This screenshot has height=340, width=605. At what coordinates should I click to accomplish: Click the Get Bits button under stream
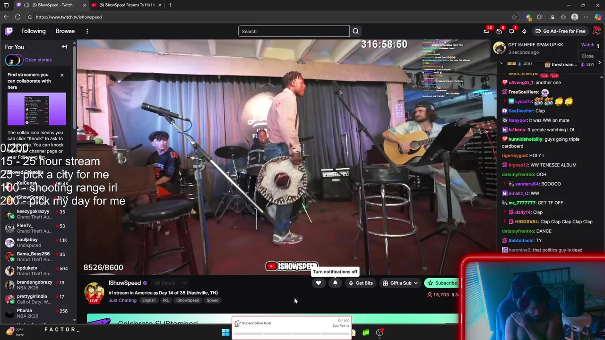pyautogui.click(x=360, y=283)
